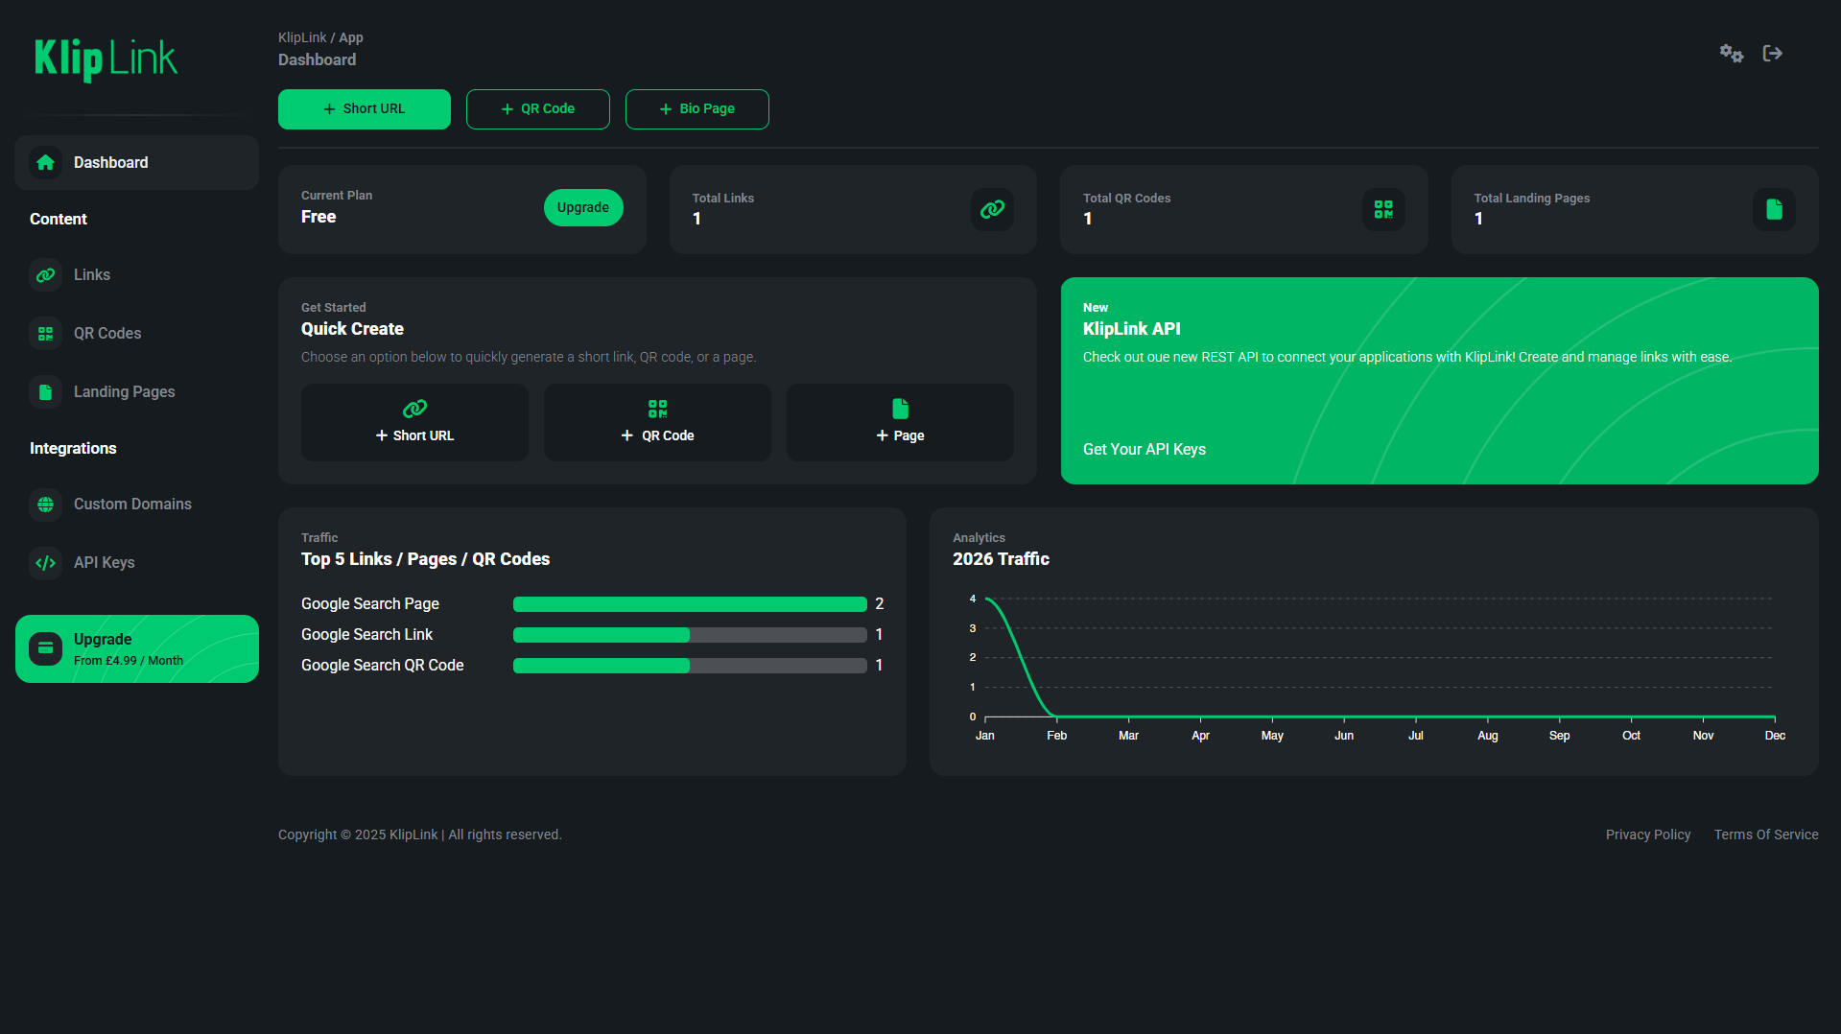The height and width of the screenshot is (1034, 1841).
Task: Open Get Your API Keys link
Action: (x=1144, y=449)
